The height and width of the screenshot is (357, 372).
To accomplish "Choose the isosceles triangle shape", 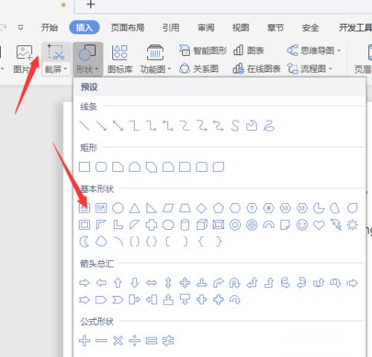I will [135, 208].
